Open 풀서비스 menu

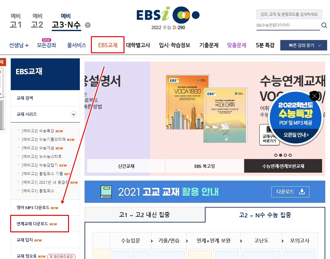pyautogui.click(x=77, y=45)
